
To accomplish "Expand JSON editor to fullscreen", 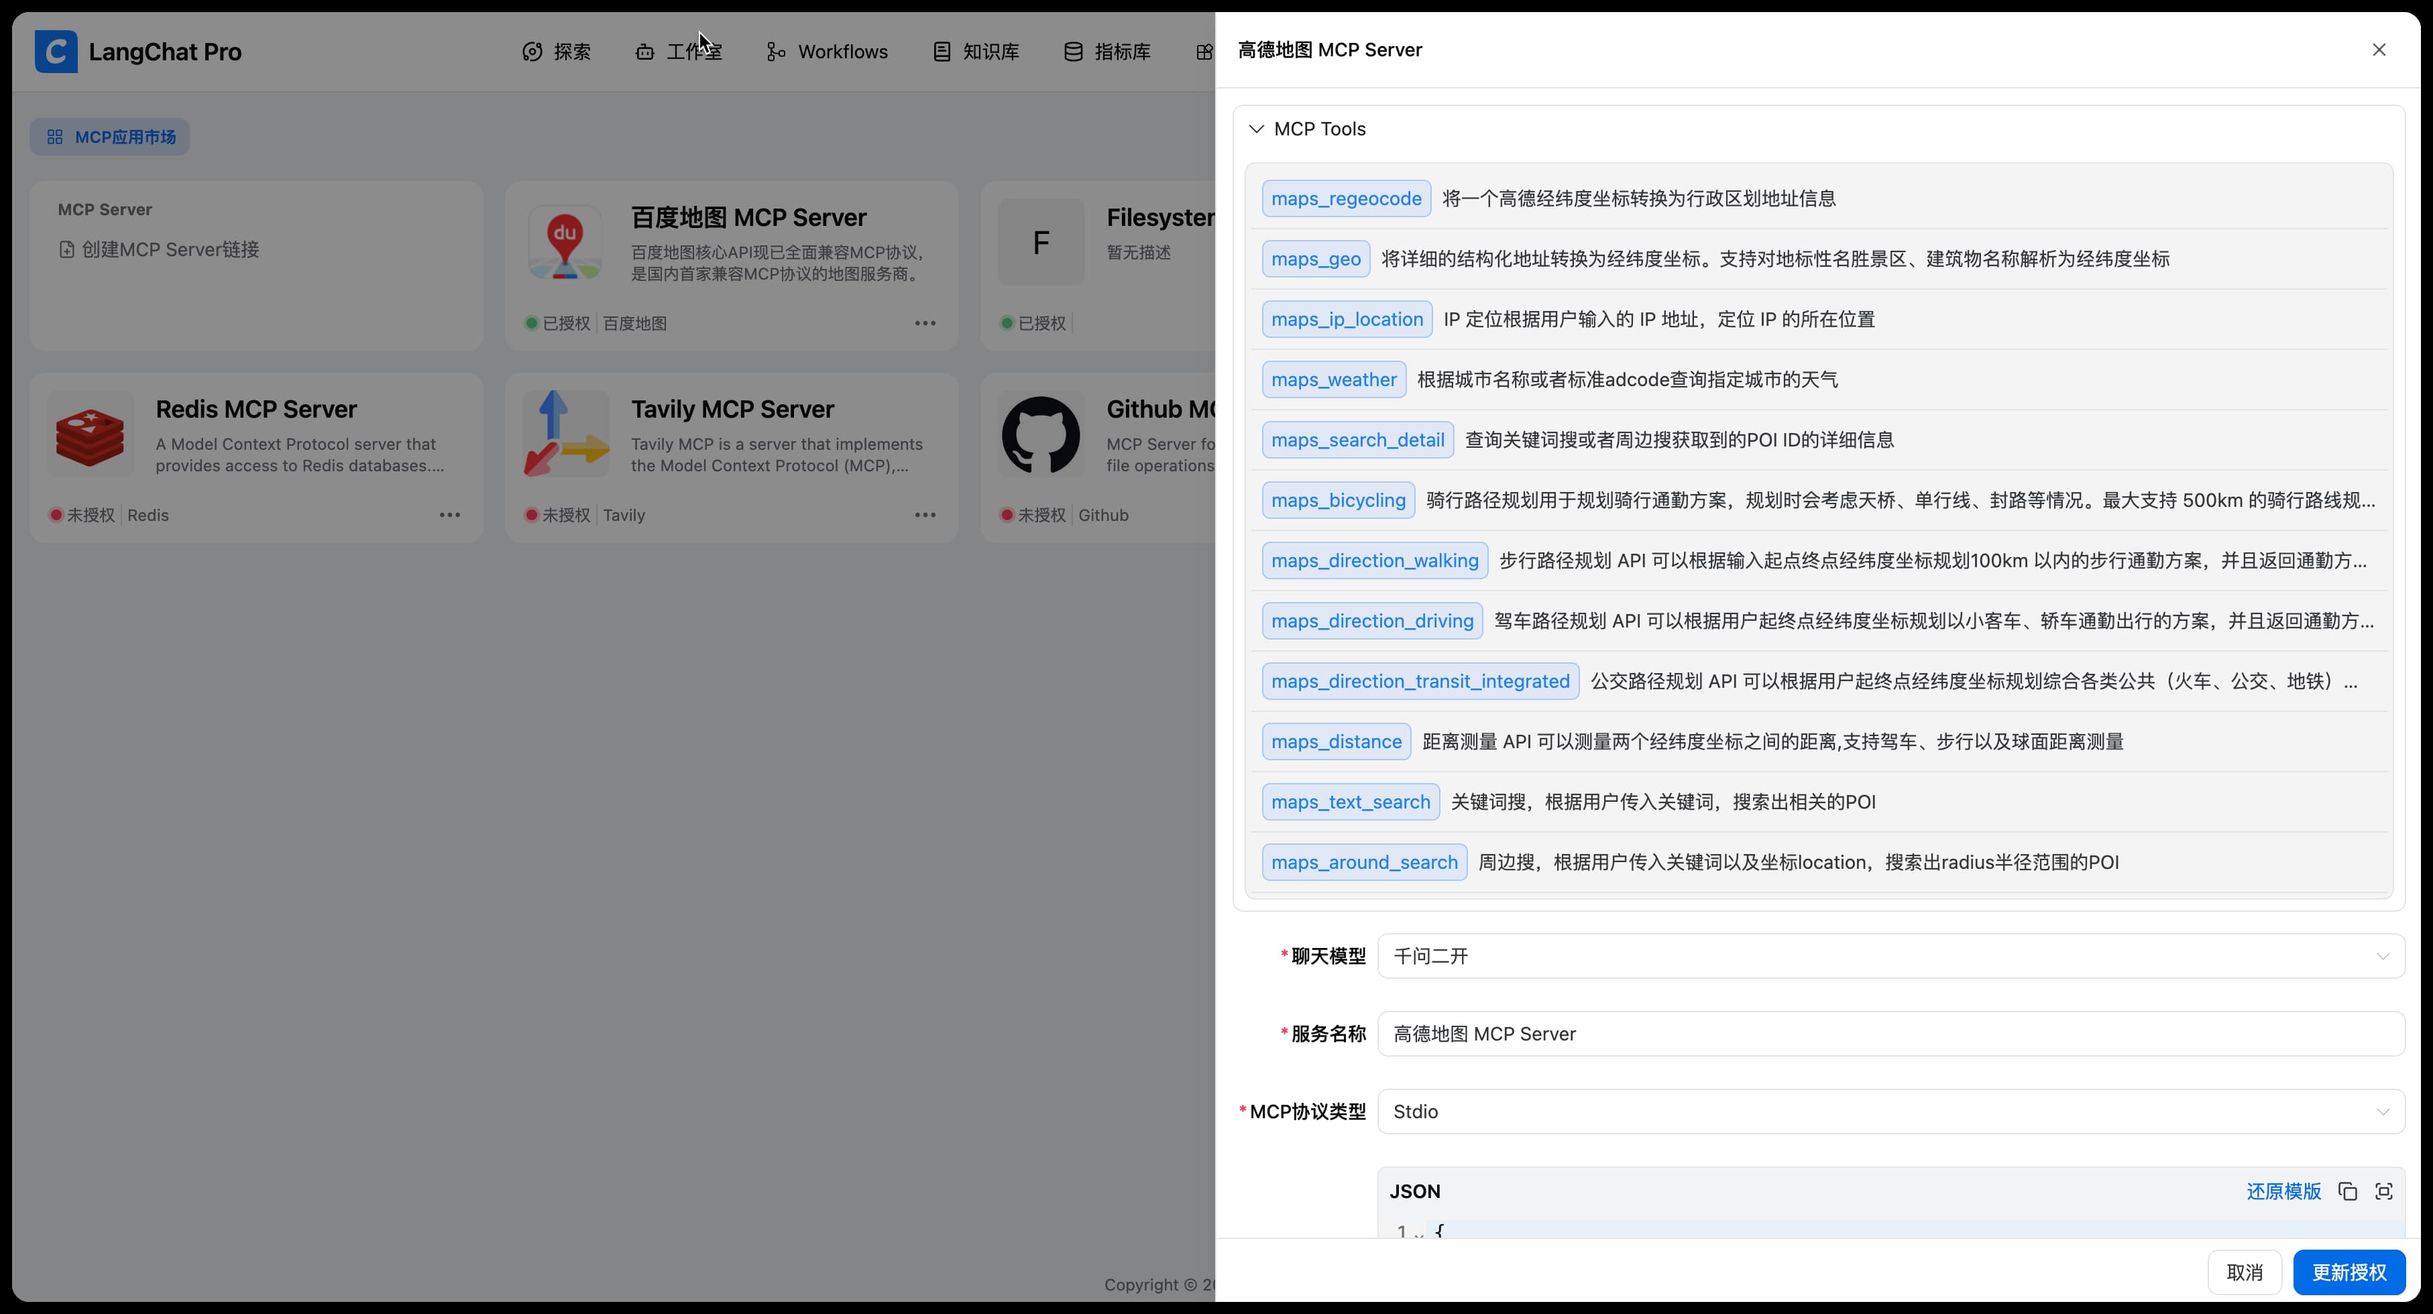I will [x=2383, y=1191].
